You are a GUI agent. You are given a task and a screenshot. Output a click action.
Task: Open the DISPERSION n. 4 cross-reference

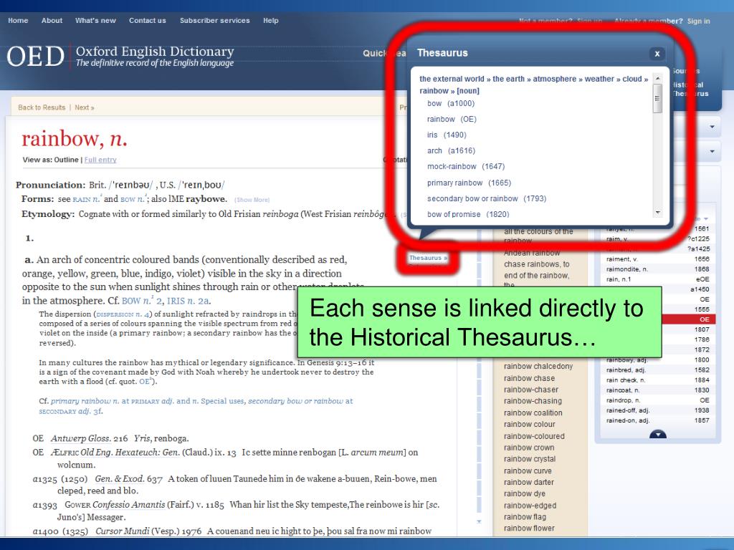[122, 314]
